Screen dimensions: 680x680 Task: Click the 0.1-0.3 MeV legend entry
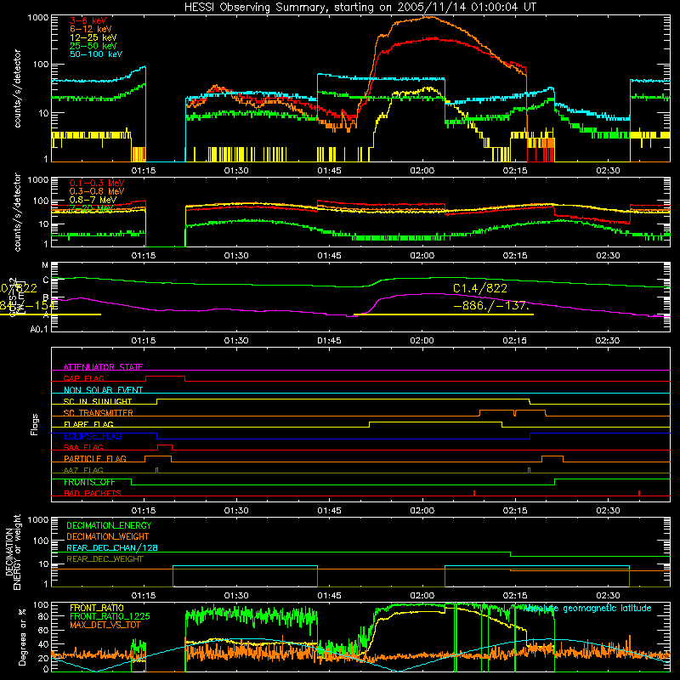[x=97, y=183]
